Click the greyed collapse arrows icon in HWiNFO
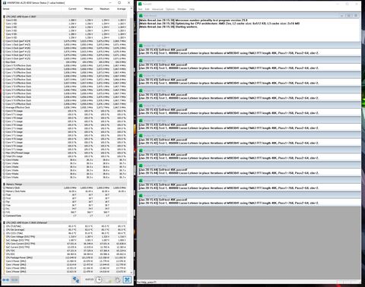 point(14,279)
